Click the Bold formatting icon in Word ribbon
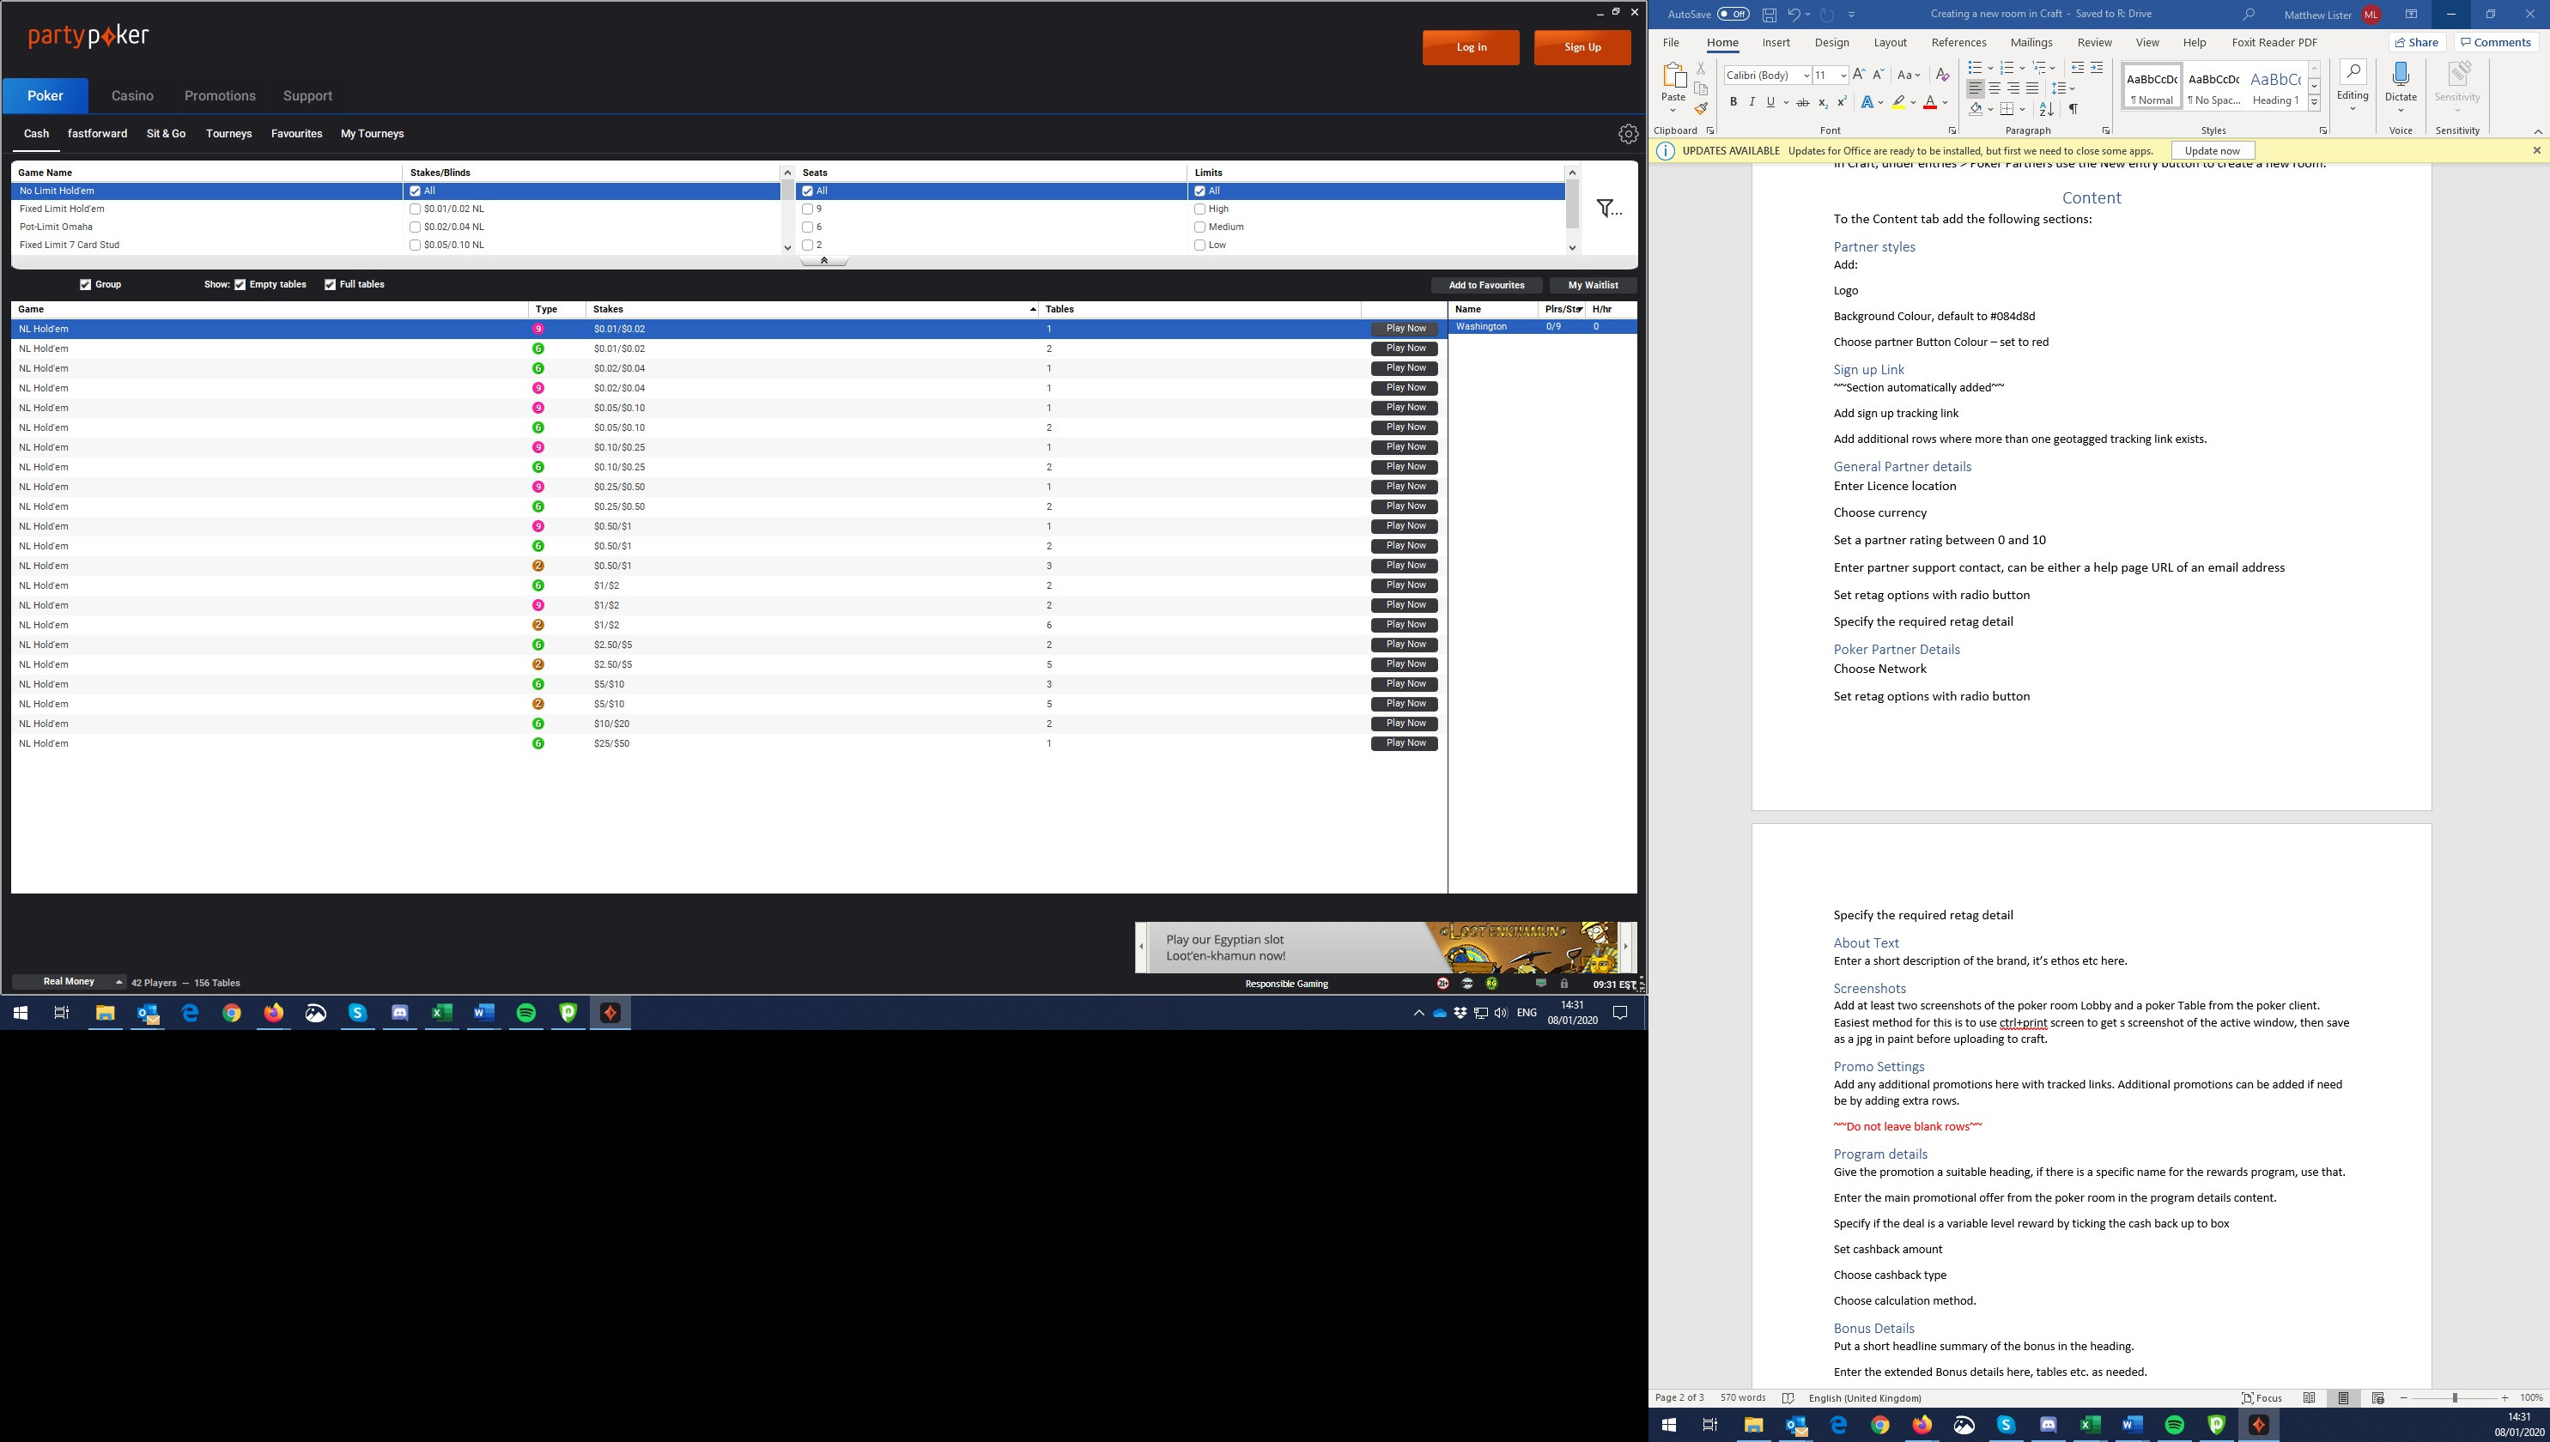The image size is (2550, 1442). (x=1733, y=103)
